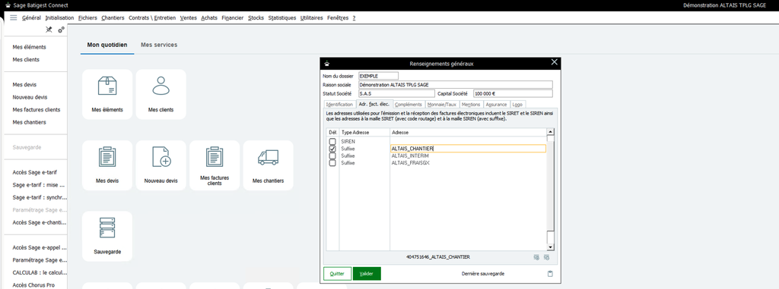This screenshot has height=289, width=779.
Task: Click the address list scroll-down arrow
Action: click(550, 247)
